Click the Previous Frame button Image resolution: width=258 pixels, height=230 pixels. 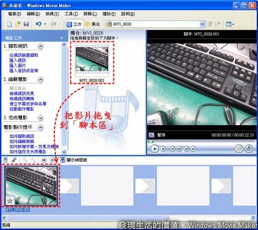180,149
